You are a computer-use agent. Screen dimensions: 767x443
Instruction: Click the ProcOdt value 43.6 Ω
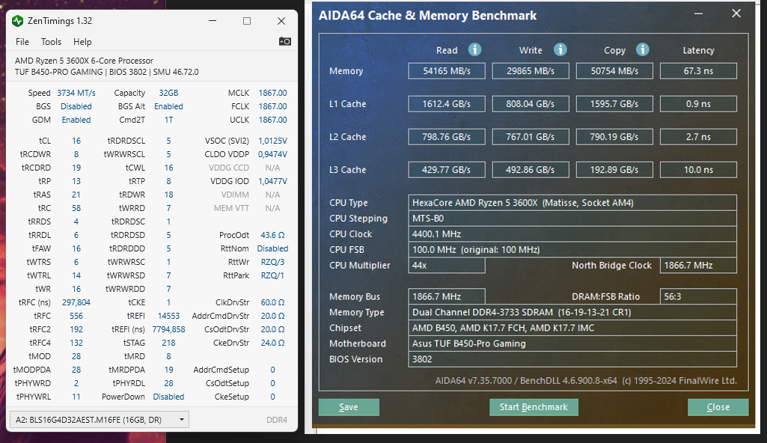[272, 235]
